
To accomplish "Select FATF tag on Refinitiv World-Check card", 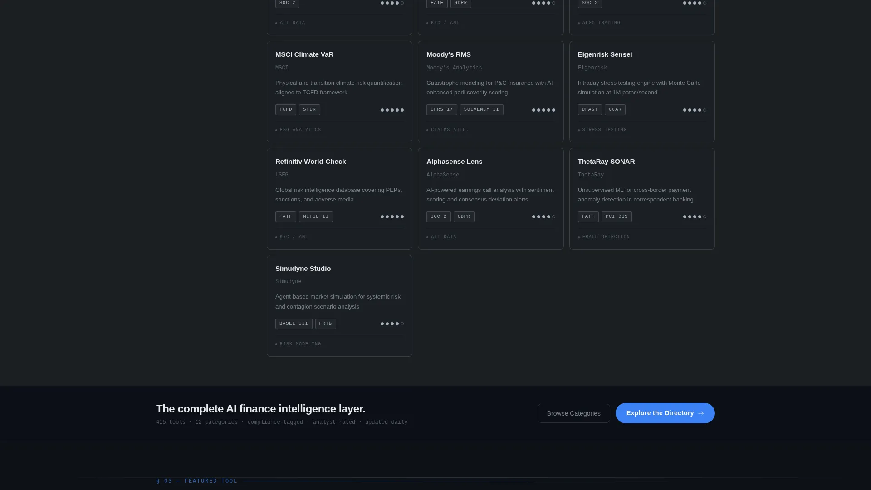I will point(286,217).
